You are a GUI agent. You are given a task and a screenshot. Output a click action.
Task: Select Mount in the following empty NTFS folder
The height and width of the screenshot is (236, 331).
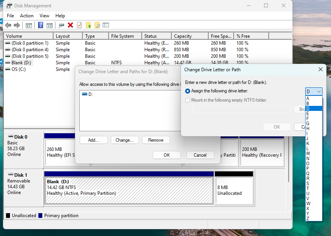(x=187, y=100)
